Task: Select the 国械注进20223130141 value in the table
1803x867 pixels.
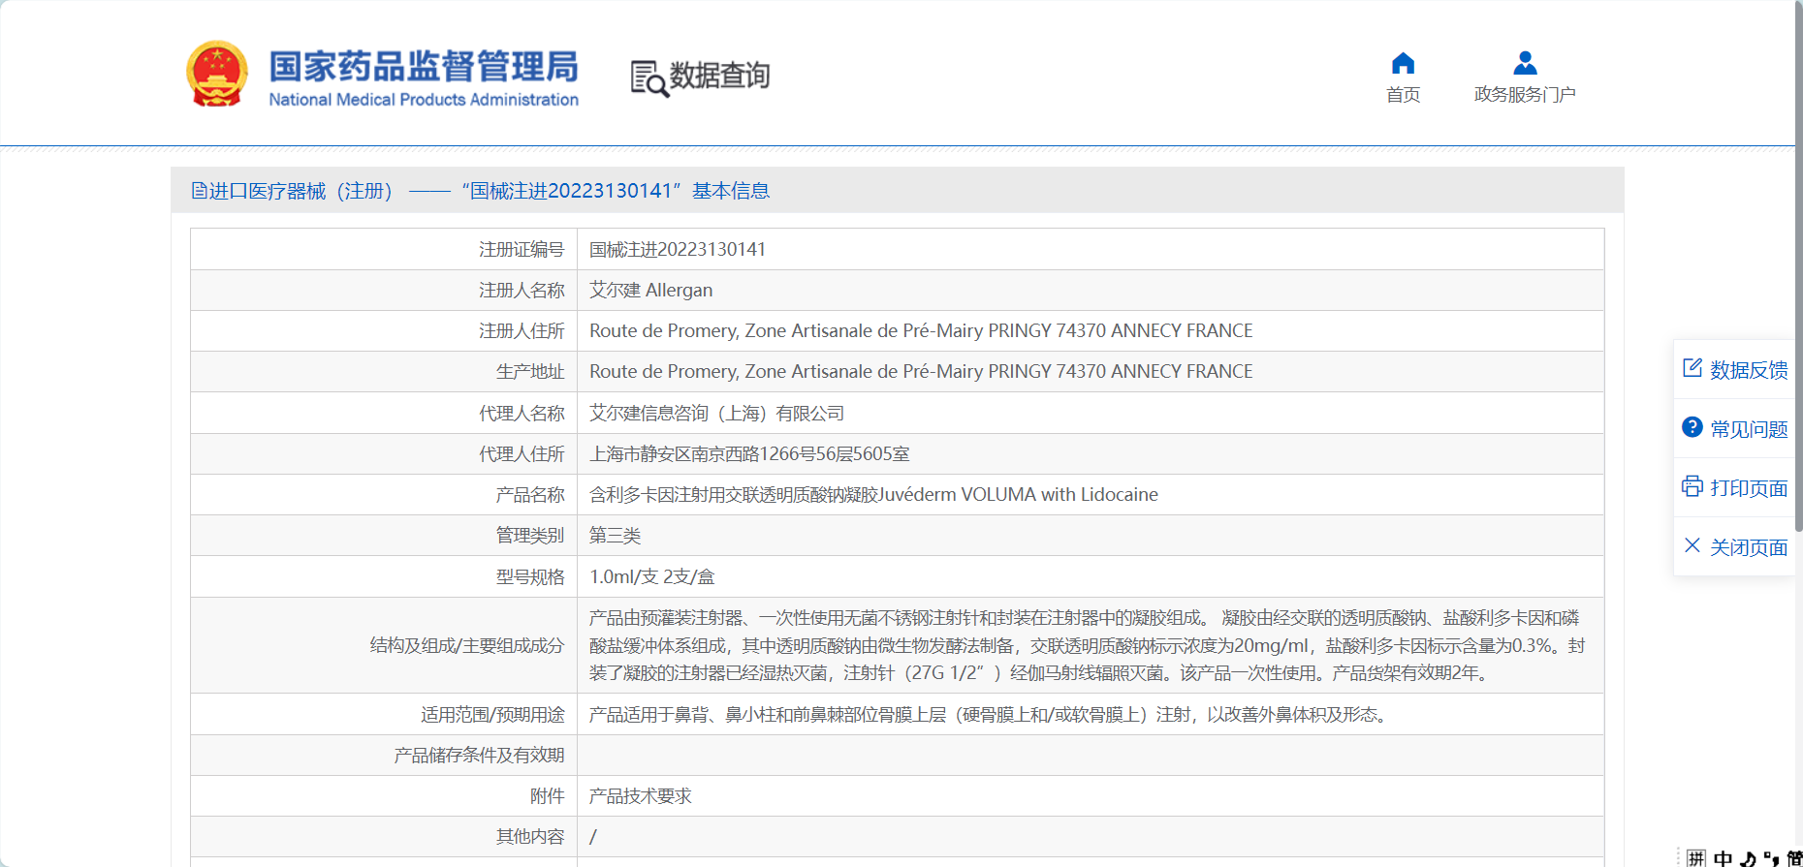Action: [678, 250]
